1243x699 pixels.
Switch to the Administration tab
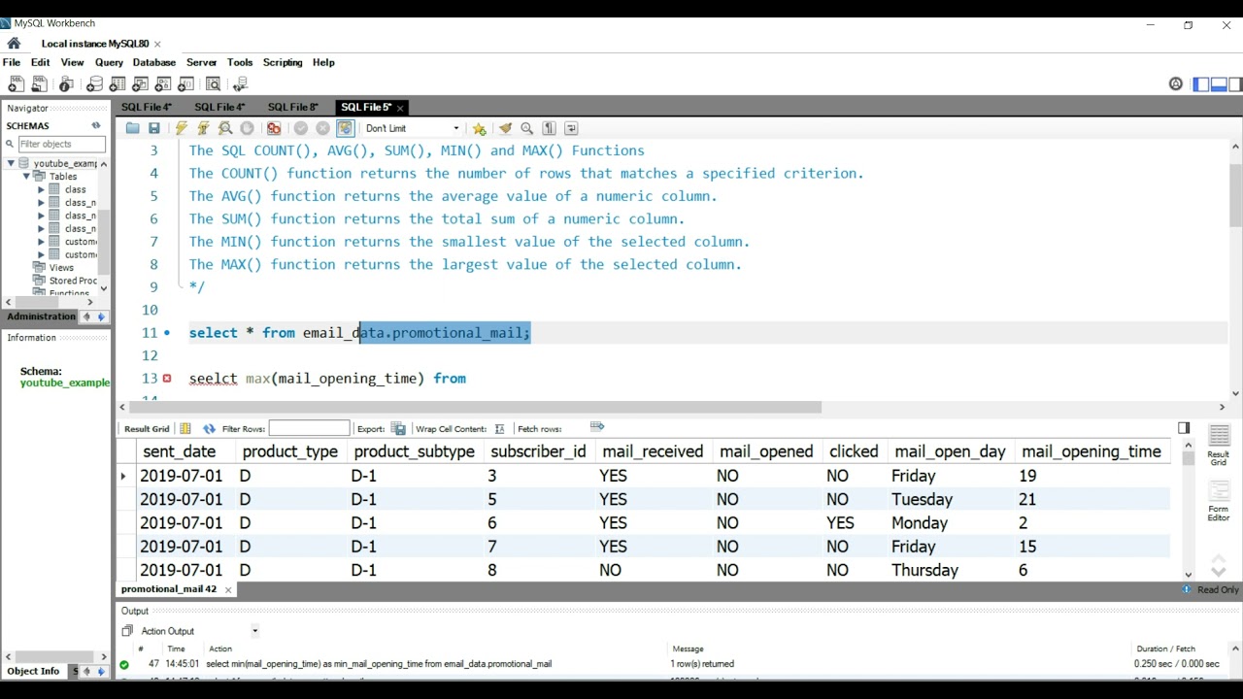tap(41, 316)
